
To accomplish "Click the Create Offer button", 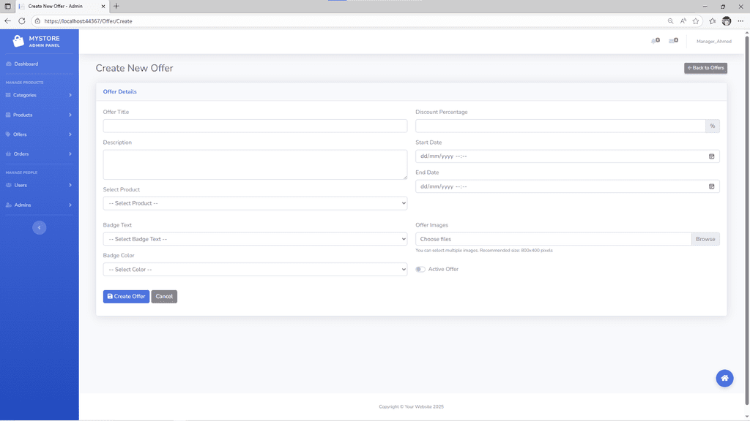I will [126, 297].
